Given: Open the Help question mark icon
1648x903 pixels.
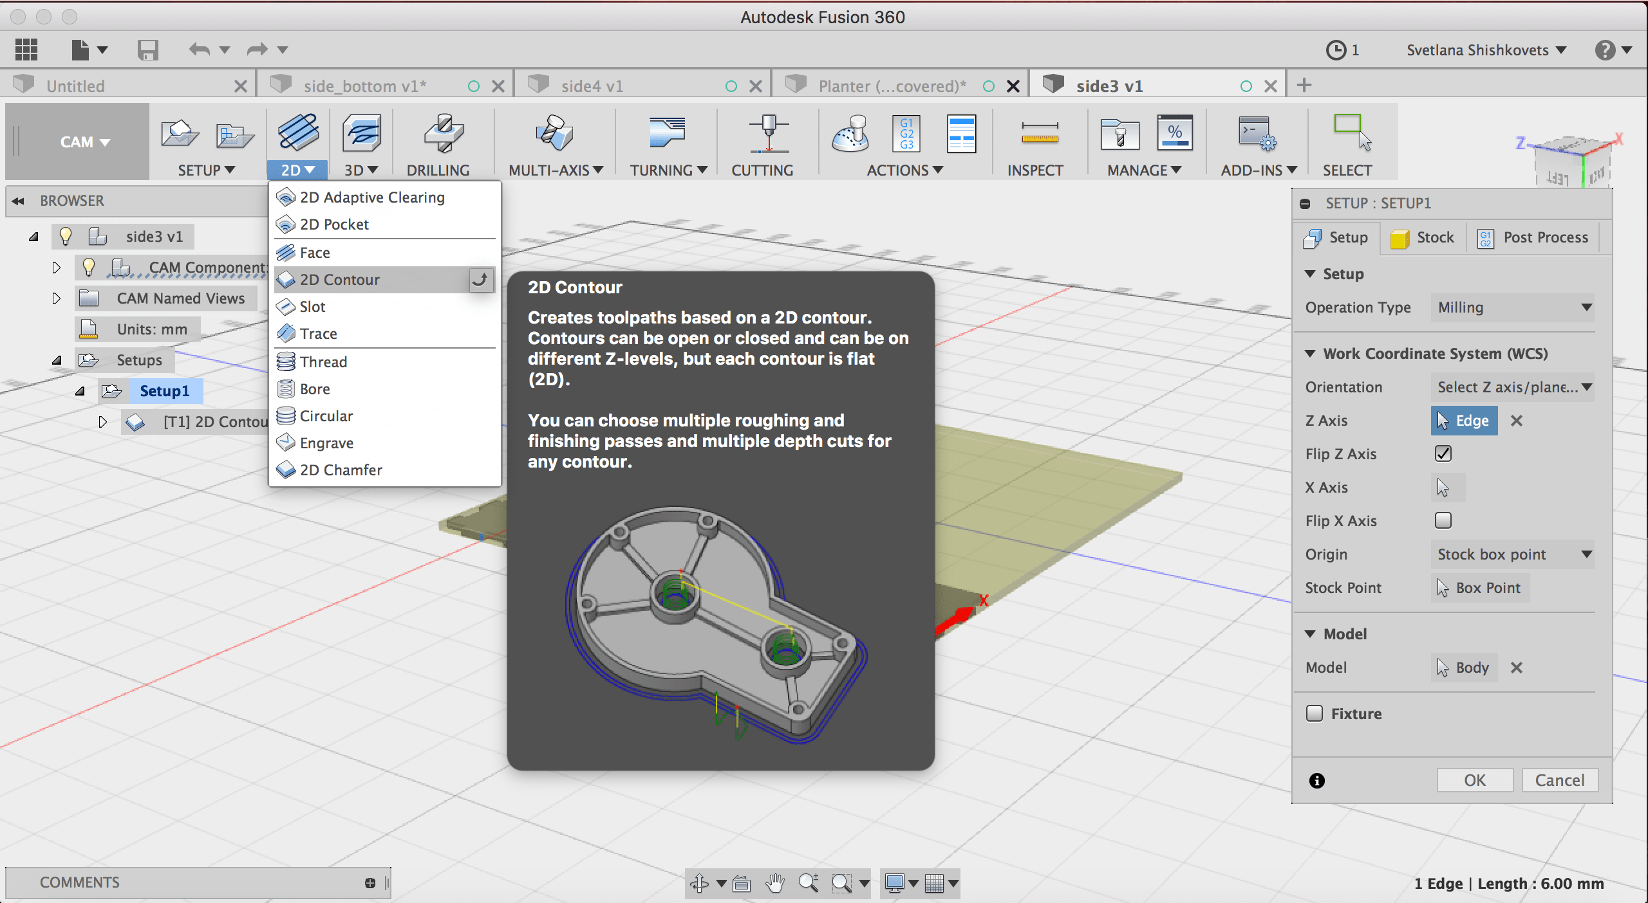Looking at the screenshot, I should 1605,50.
